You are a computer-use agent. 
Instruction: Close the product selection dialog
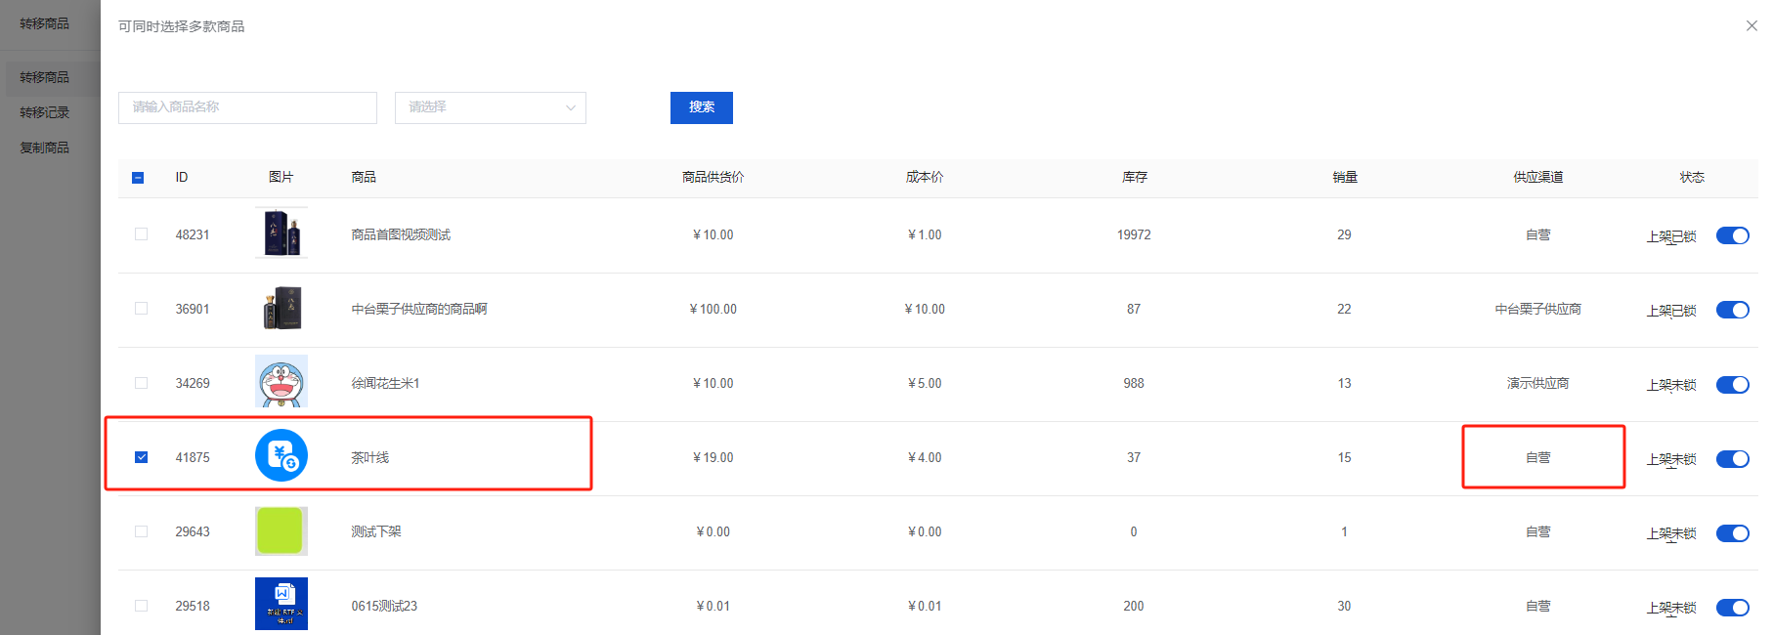[1751, 26]
